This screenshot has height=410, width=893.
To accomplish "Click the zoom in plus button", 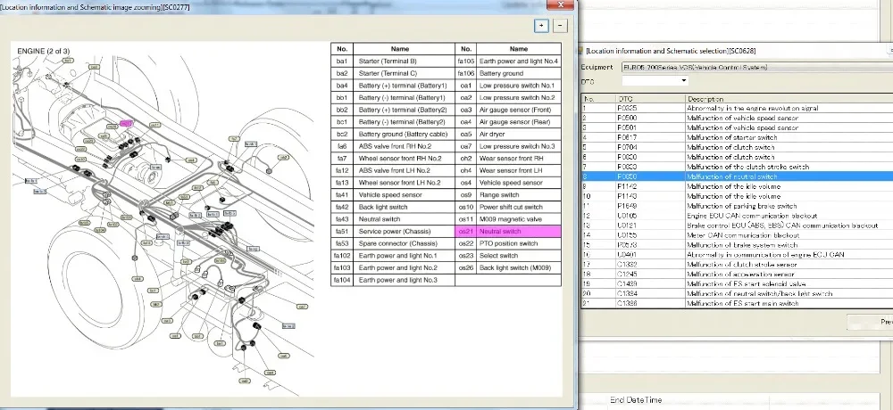I will pos(540,25).
